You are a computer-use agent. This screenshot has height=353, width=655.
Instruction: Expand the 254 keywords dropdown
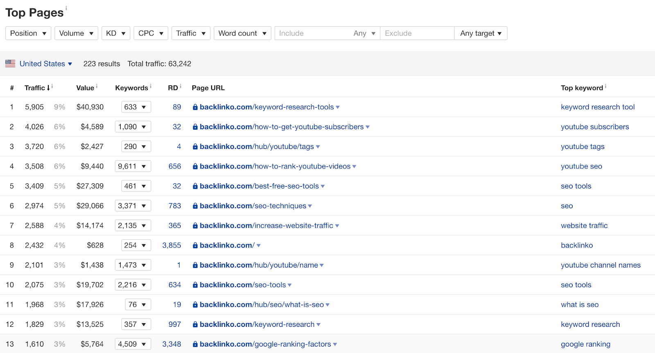[136, 245]
